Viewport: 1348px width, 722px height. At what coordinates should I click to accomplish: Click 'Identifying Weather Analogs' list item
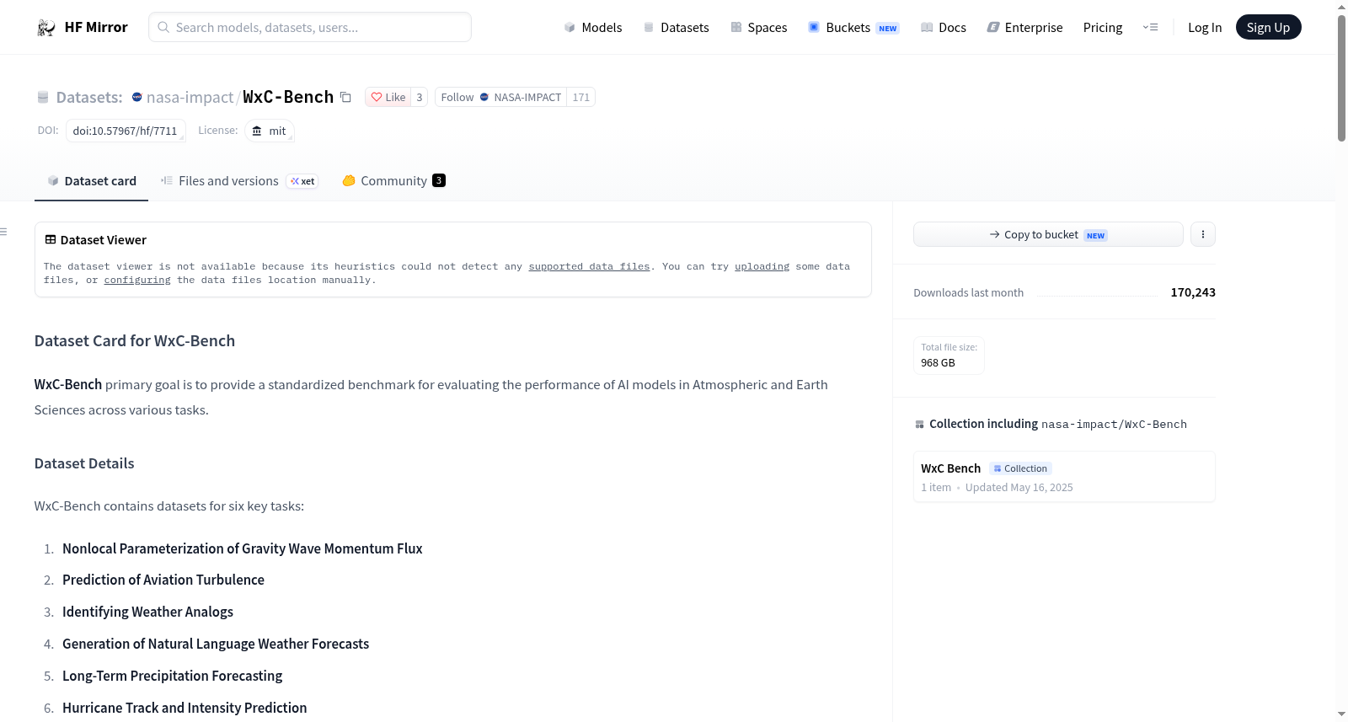pos(147,612)
